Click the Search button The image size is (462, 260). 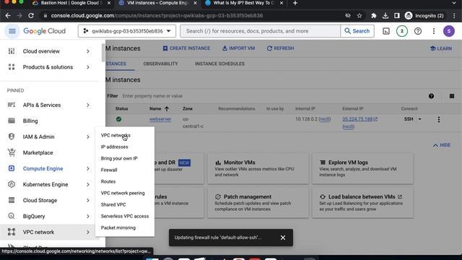(357, 31)
